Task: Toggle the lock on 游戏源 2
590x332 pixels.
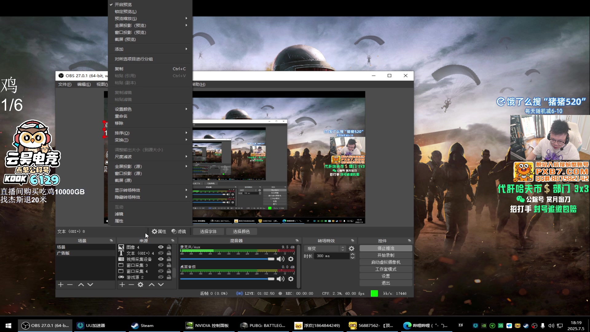Action: pos(169,277)
